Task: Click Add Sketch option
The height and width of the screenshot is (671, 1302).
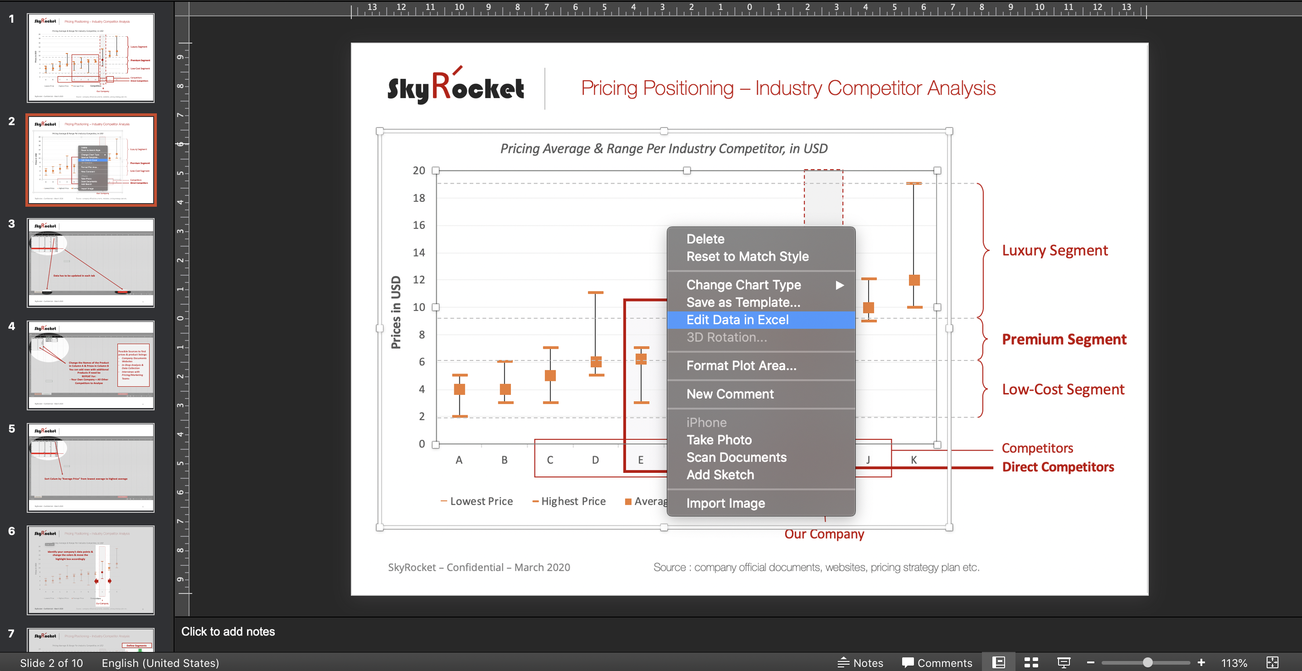Action: [x=761, y=475]
